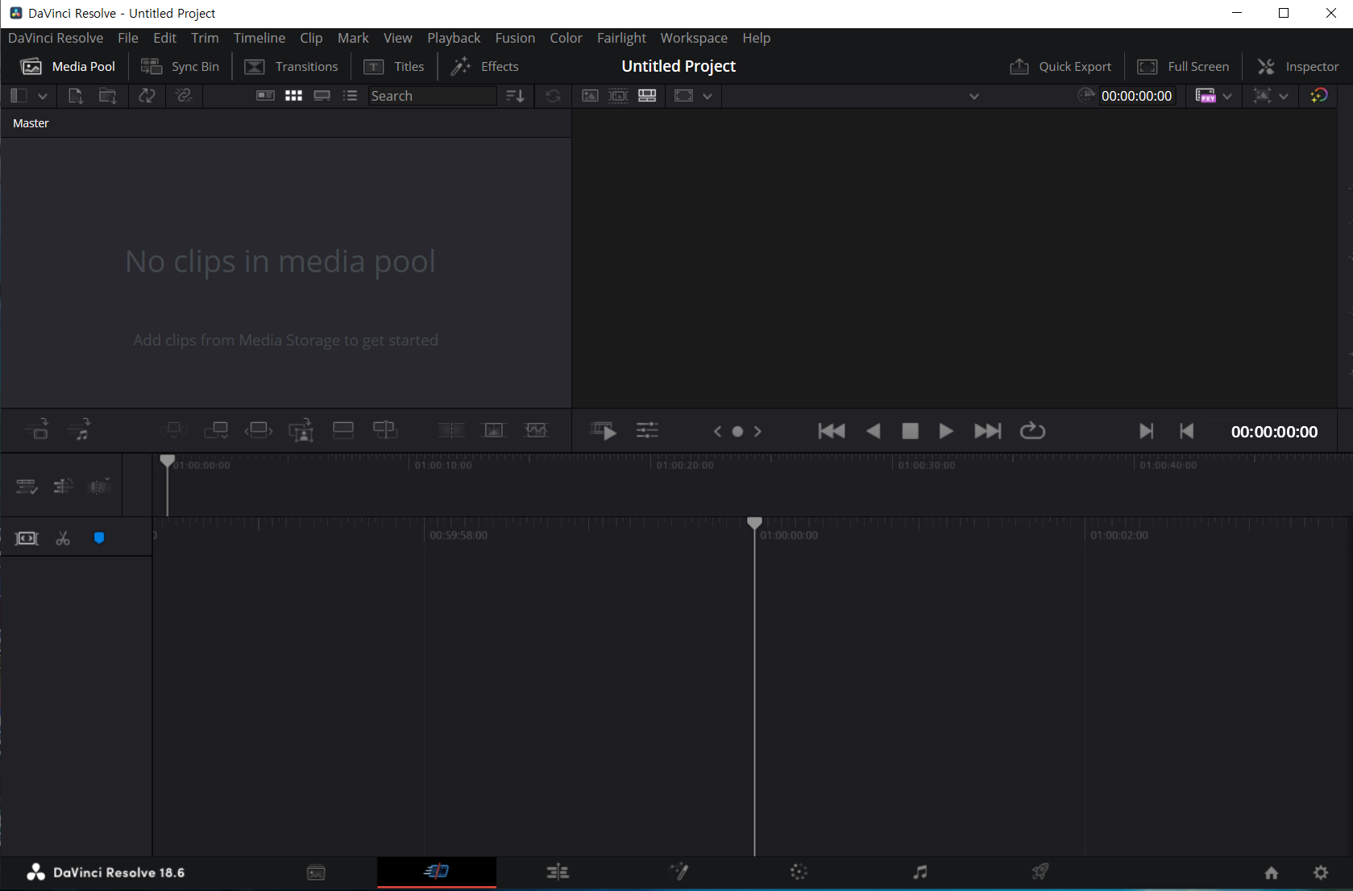Open the Titles panel
The width and height of the screenshot is (1353, 891).
[394, 66]
